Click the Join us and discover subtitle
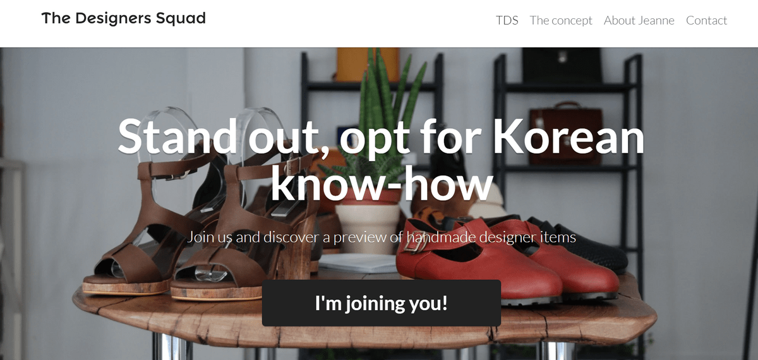 click(x=382, y=237)
